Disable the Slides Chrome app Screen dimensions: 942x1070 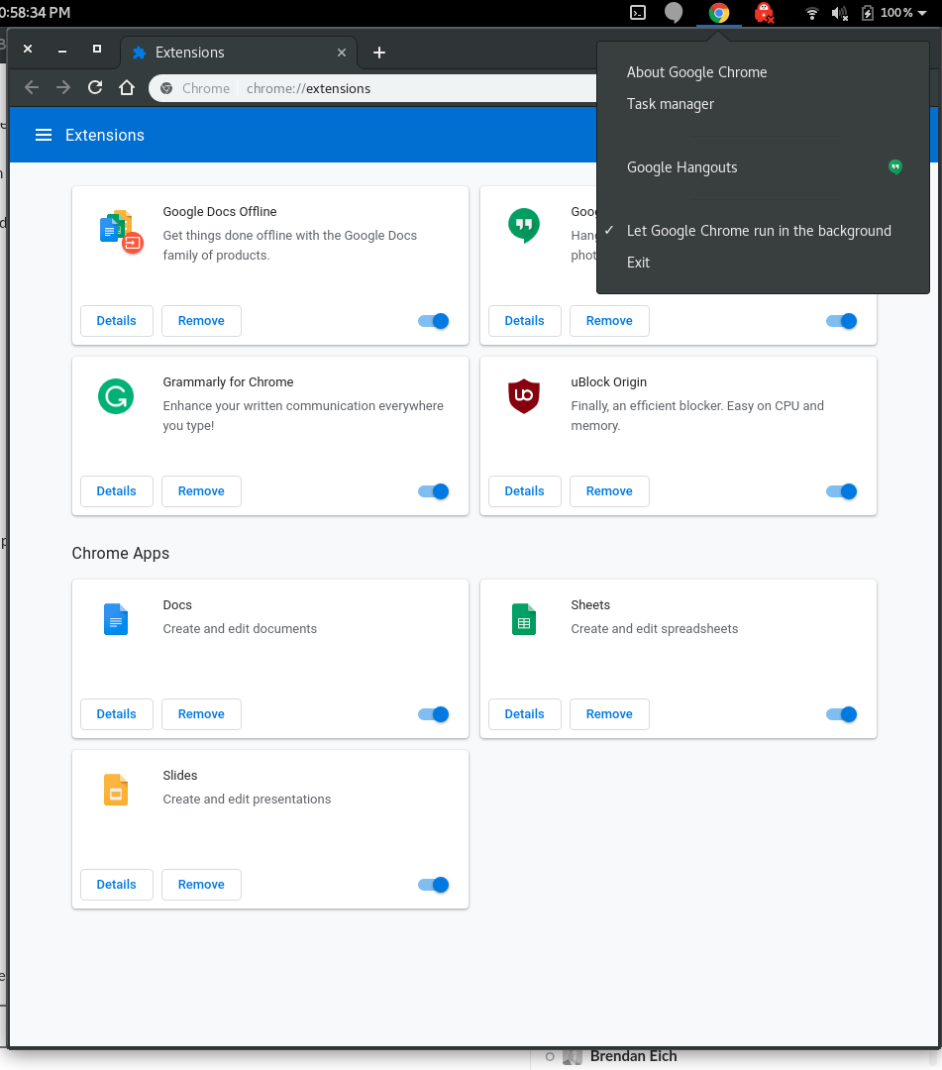433,885
